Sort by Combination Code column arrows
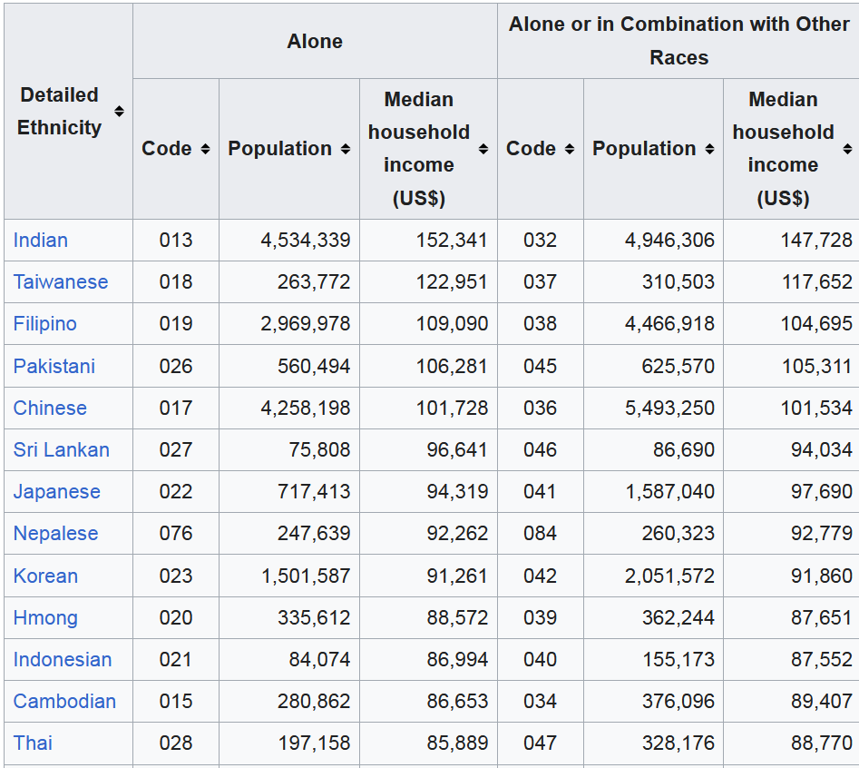 coord(570,149)
